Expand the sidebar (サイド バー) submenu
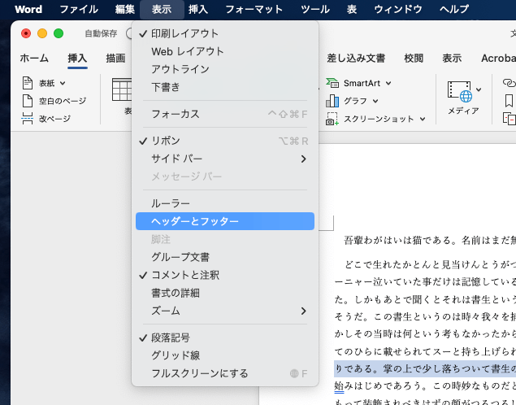 225,159
